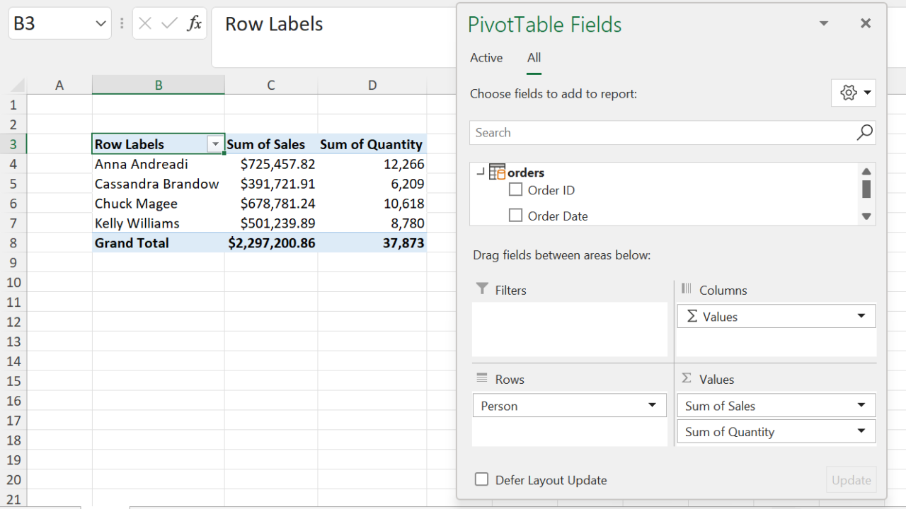Switch to the Active tab
The height and width of the screenshot is (509, 906).
click(486, 58)
